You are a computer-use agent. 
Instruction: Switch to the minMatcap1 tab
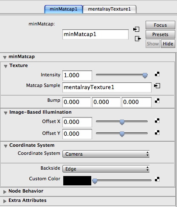click(x=64, y=9)
